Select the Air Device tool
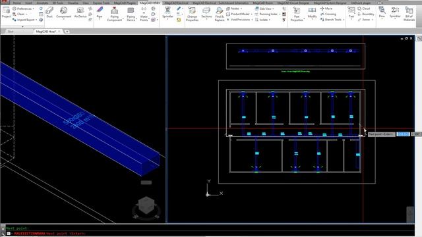Image resolution: width=422 pixels, height=237 pixels. [80, 13]
